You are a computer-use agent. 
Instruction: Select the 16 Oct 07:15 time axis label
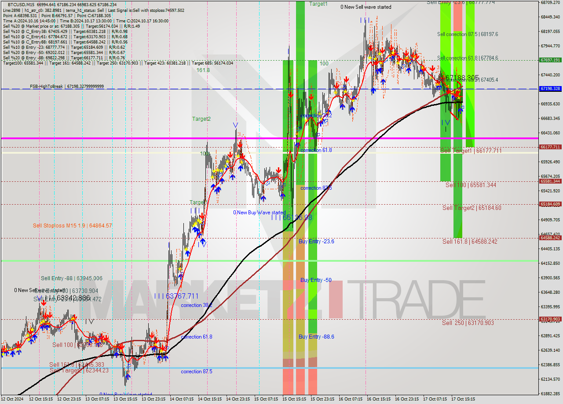pos(351,399)
